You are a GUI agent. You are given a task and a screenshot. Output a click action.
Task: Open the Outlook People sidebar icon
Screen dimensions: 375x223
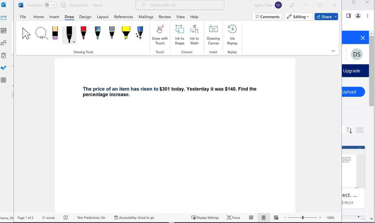tap(4, 43)
